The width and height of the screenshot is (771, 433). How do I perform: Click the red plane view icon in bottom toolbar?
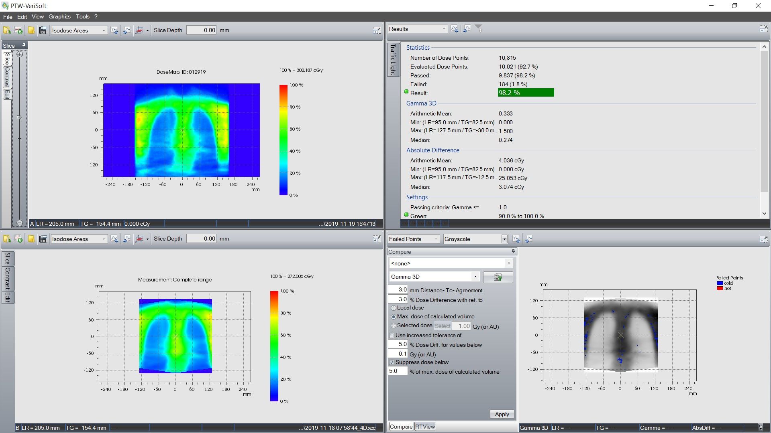point(139,239)
